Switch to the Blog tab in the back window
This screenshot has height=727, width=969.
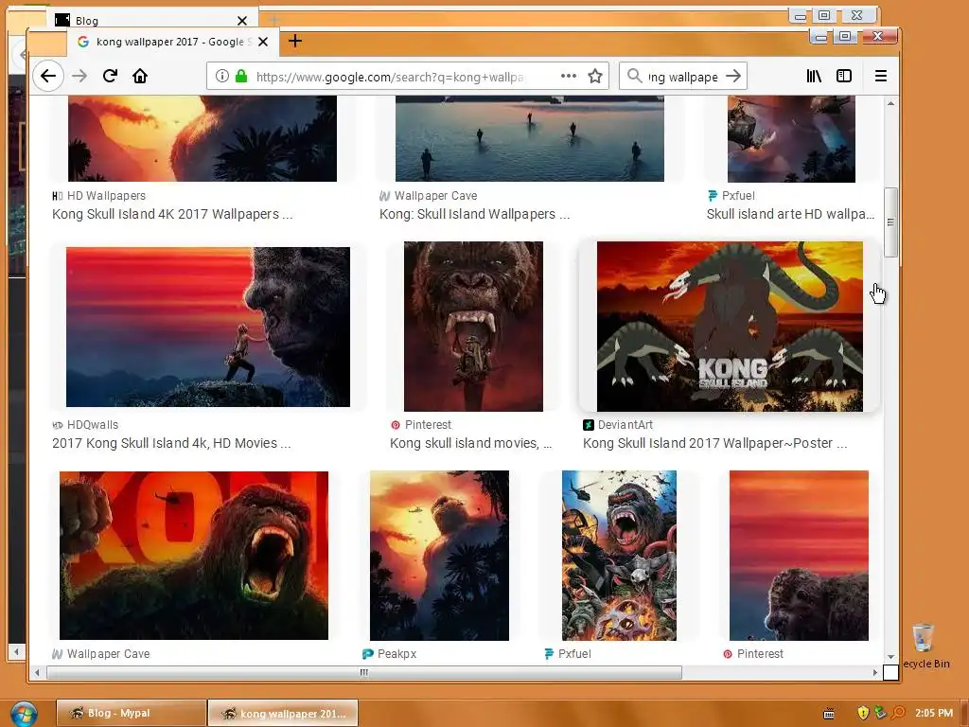pyautogui.click(x=152, y=20)
